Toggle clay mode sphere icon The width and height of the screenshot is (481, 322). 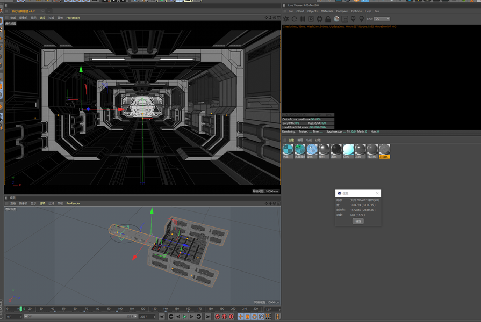pos(336,19)
